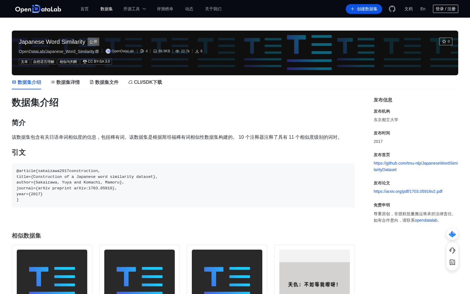The height and width of the screenshot is (294, 470).
Task: Click the 自然语言理解 tag
Action: tap(44, 62)
